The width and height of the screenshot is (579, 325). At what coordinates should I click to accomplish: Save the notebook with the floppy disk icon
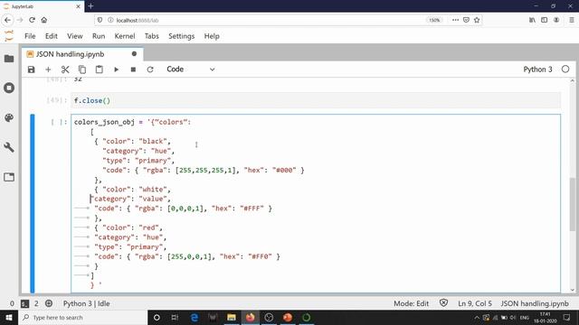(31, 70)
